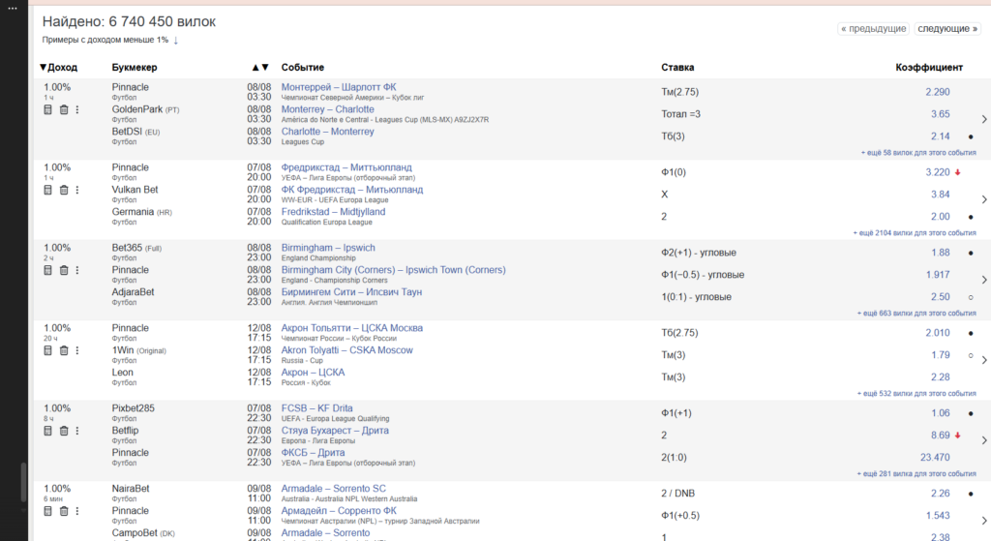Go to next page via 'следующие »'
This screenshot has width=991, height=541.
[x=947, y=28]
